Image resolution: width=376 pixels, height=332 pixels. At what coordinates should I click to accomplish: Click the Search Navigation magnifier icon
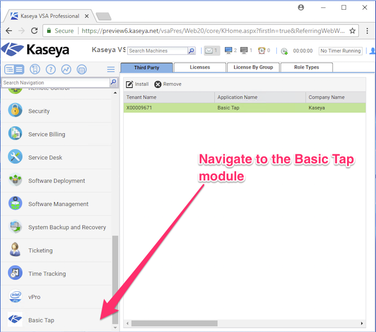pyautogui.click(x=114, y=82)
